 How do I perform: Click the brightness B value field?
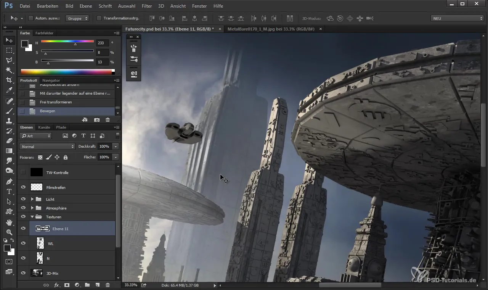[103, 62]
